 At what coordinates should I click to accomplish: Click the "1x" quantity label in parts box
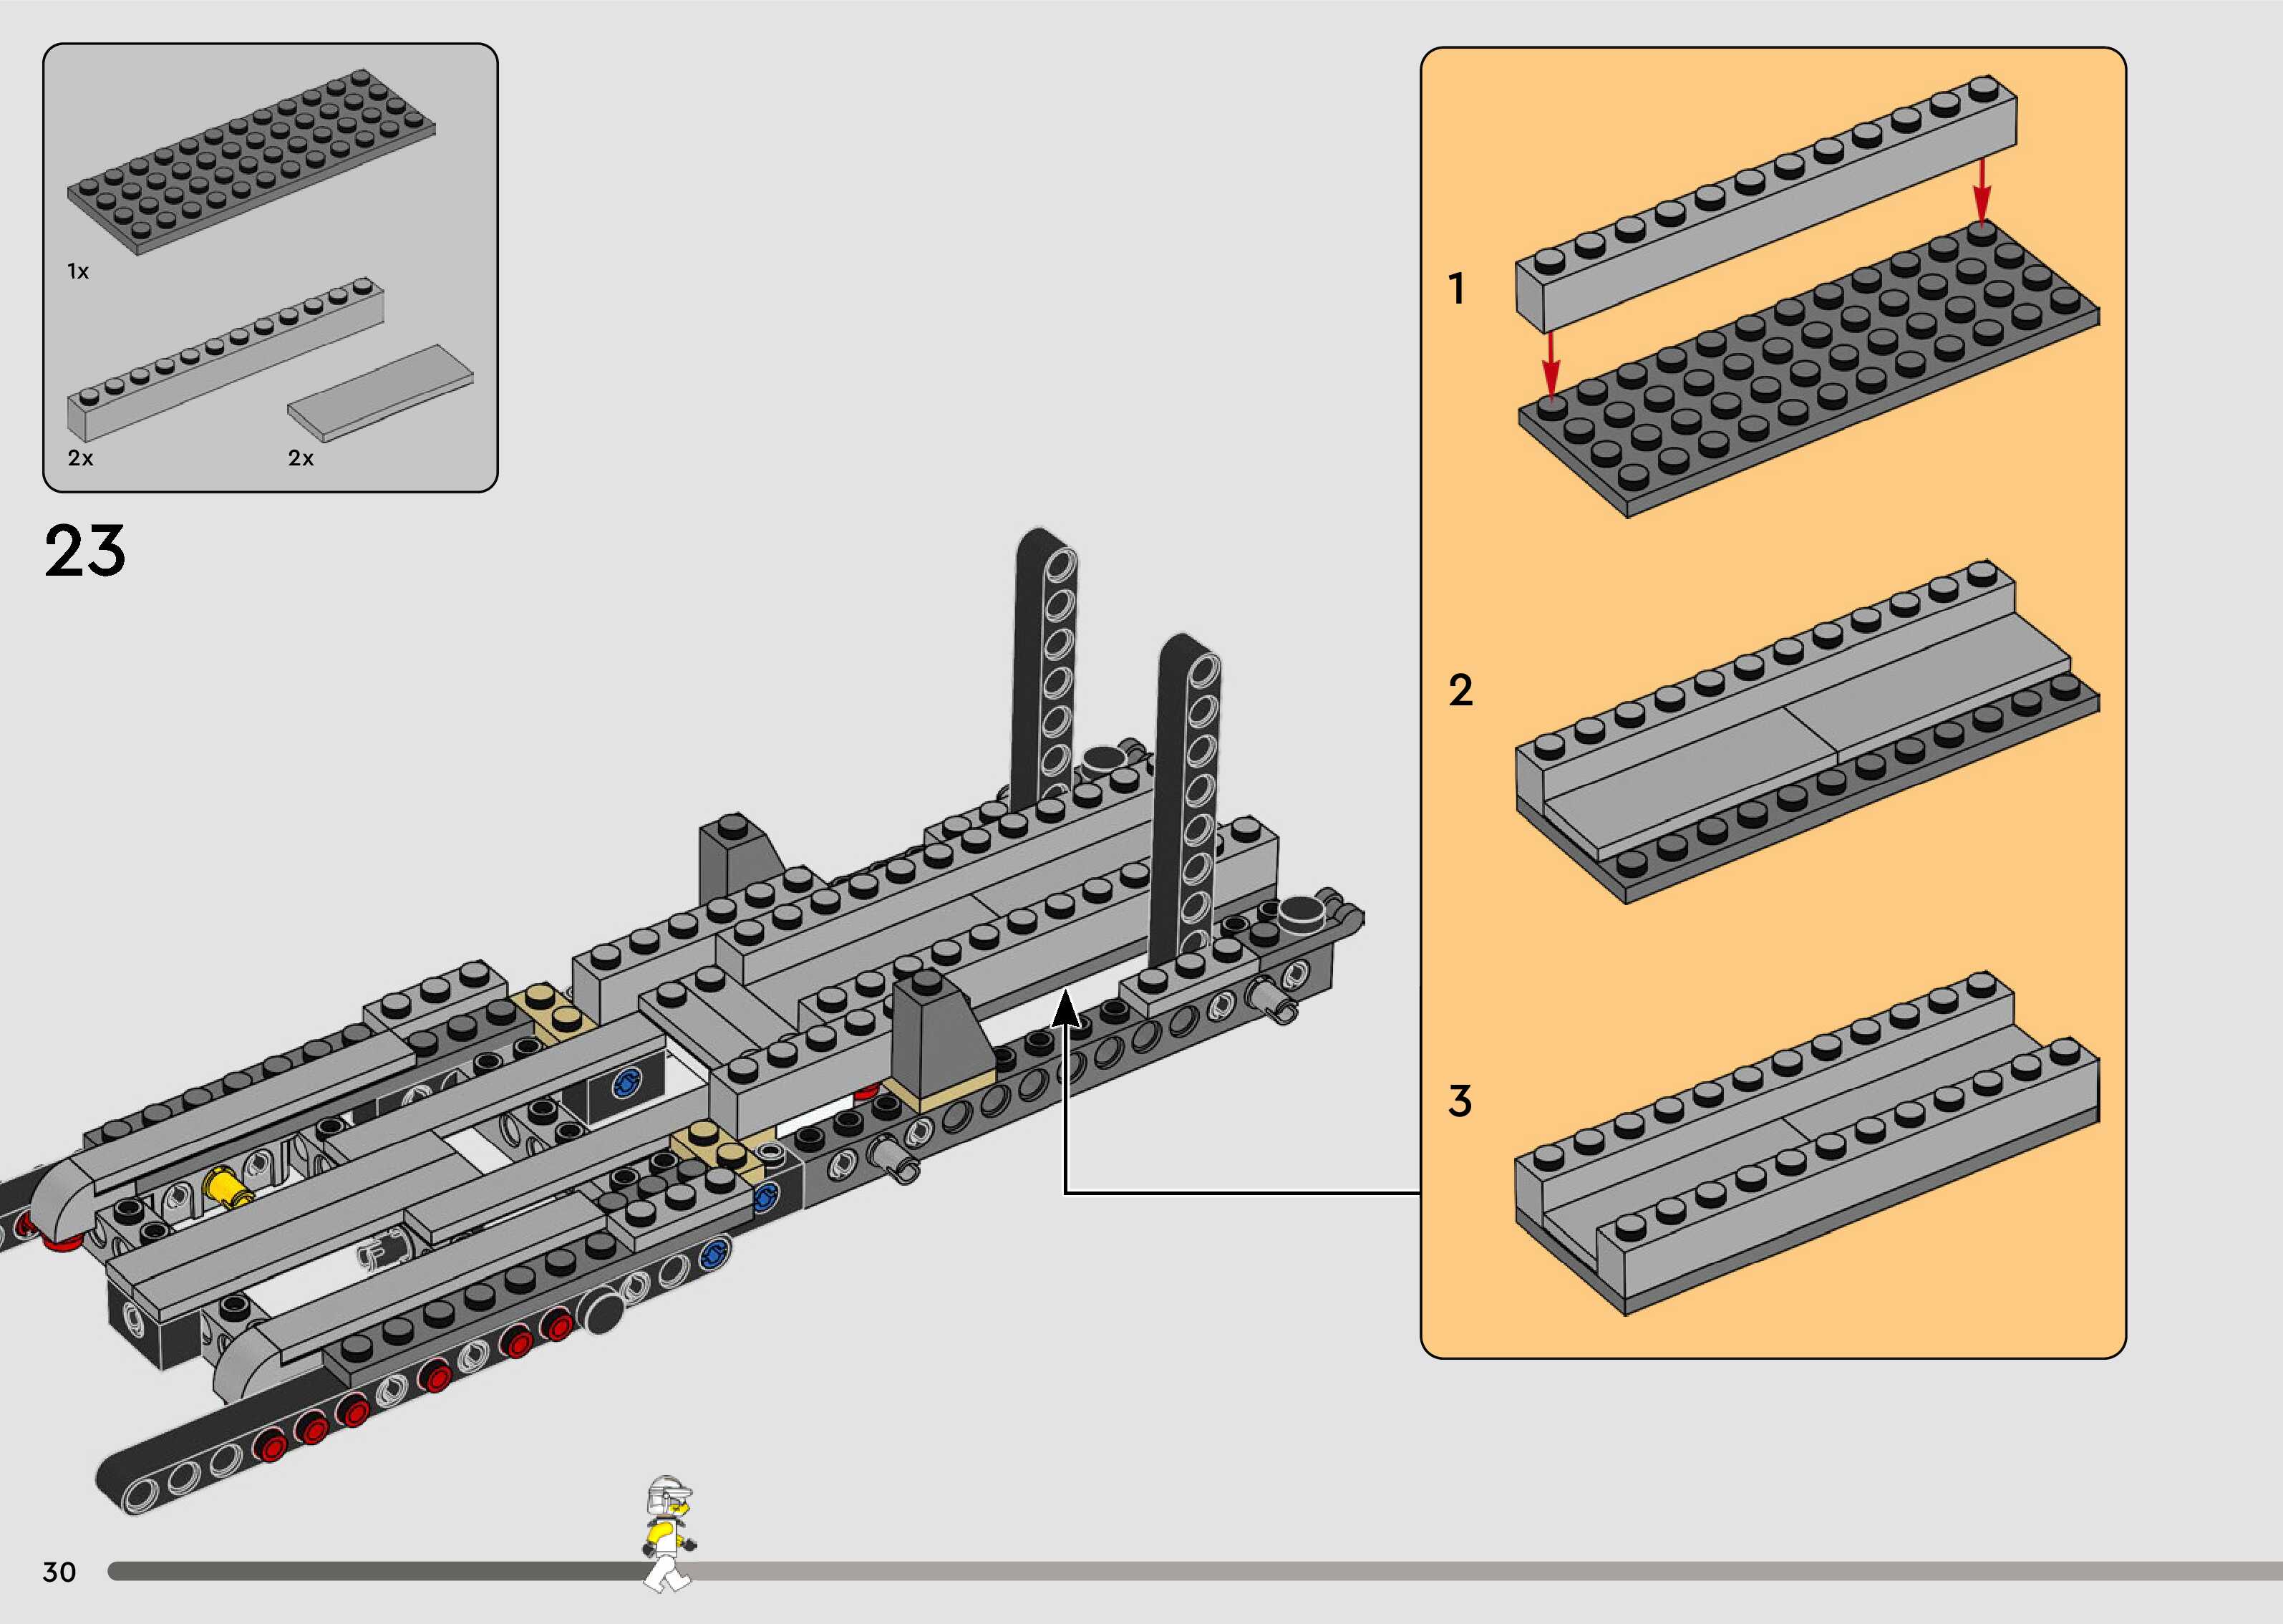pyautogui.click(x=78, y=271)
